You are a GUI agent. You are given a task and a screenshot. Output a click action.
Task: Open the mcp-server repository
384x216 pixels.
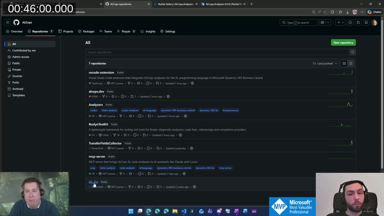(97, 156)
